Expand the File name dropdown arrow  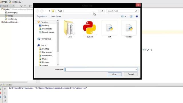point(136,70)
